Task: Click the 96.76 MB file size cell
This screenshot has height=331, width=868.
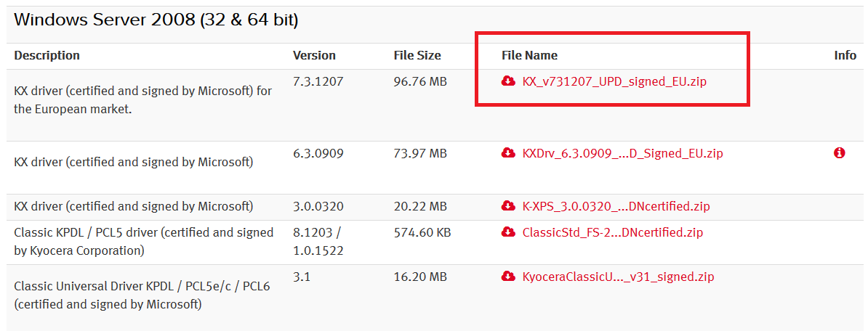Action: click(x=420, y=82)
